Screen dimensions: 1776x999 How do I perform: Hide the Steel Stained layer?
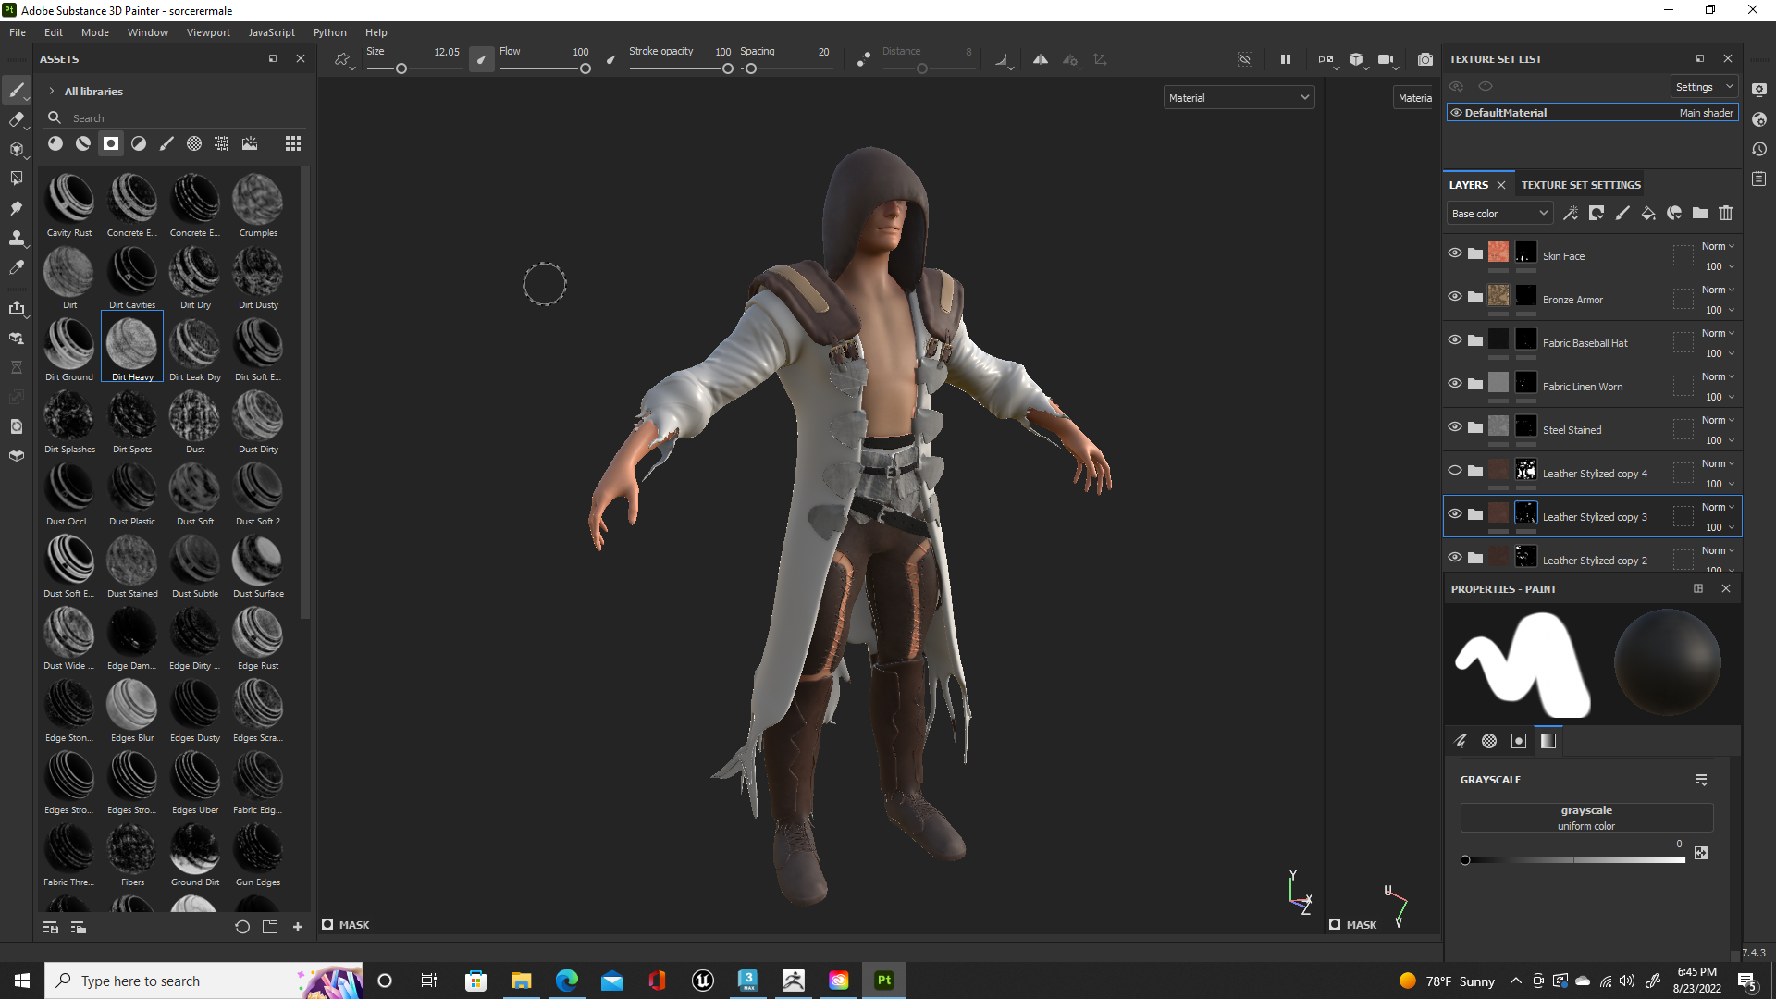point(1455,426)
